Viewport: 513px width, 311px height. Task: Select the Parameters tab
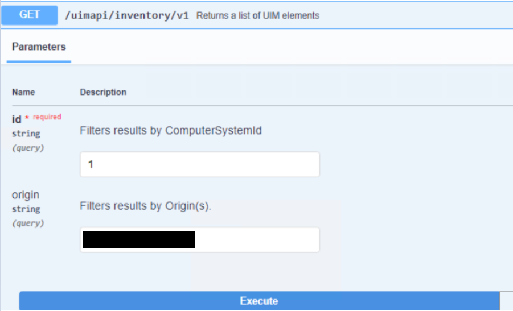pyautogui.click(x=39, y=47)
